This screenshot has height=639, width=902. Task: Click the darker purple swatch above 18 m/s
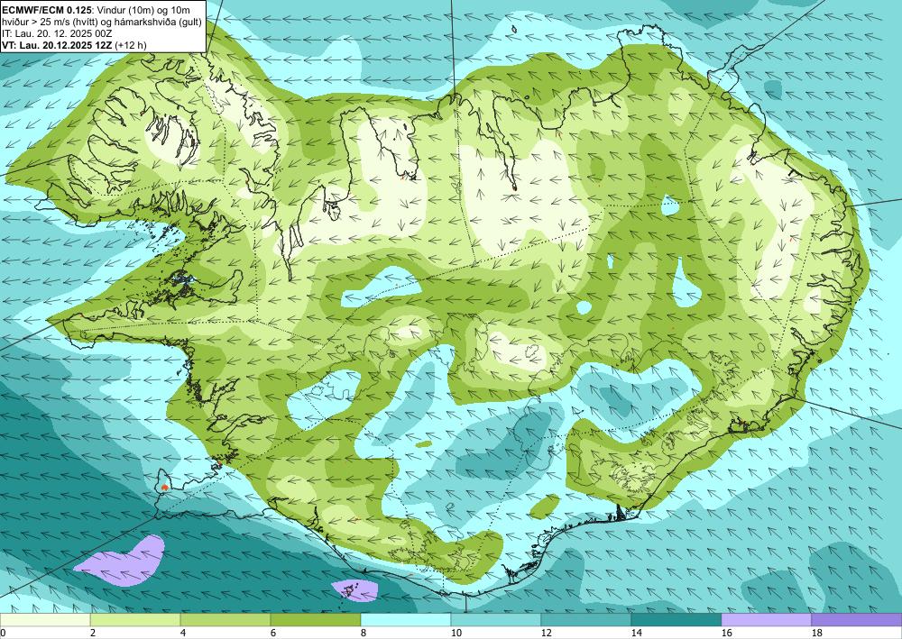(x=857, y=620)
